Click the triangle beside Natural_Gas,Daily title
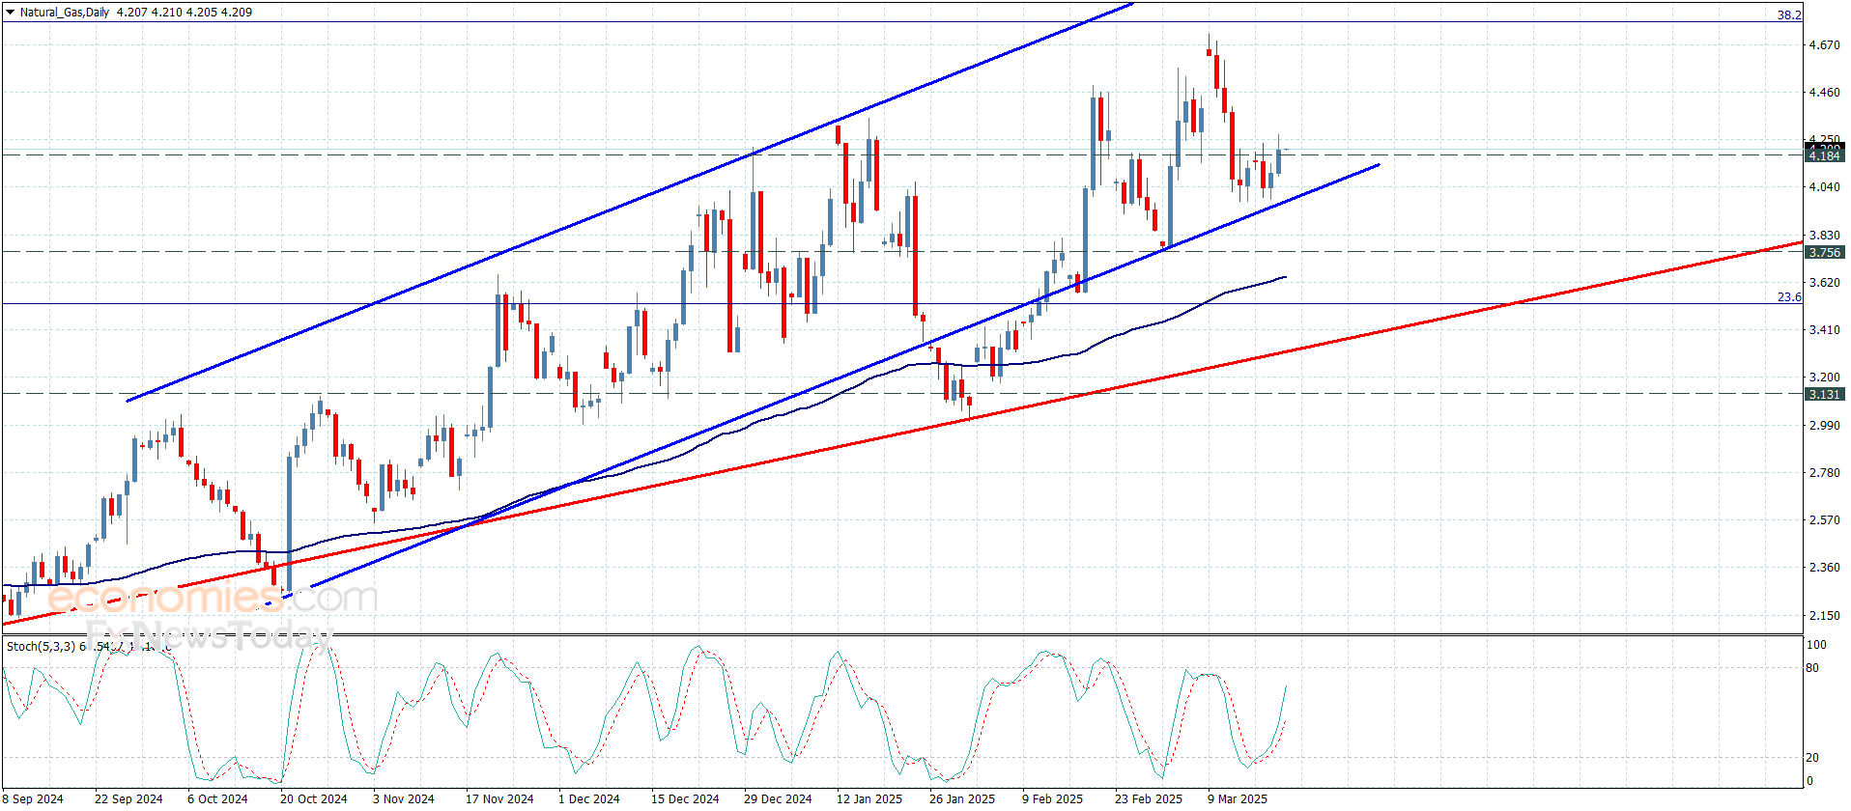The image size is (1851, 811). [11, 13]
